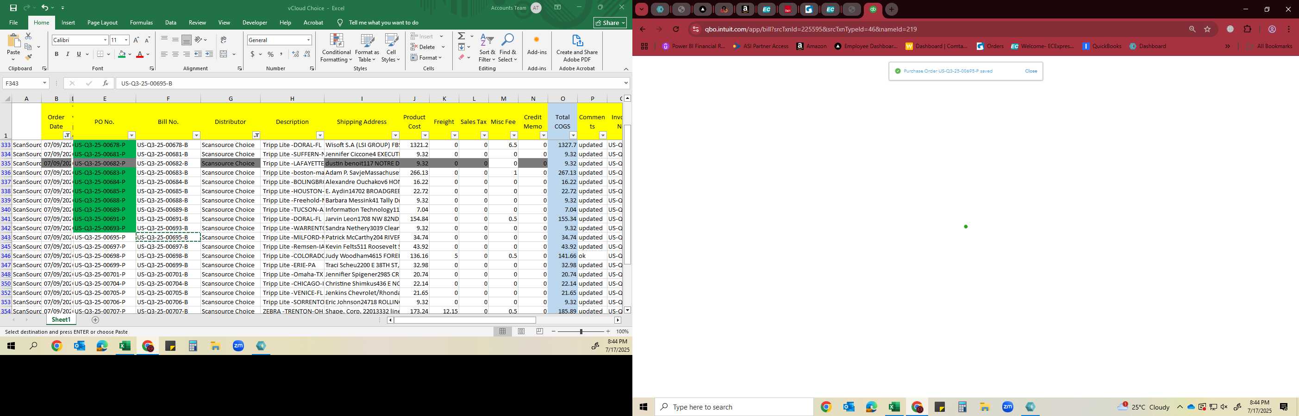Click the Format cells button
The image size is (1299, 416).
[x=427, y=57]
